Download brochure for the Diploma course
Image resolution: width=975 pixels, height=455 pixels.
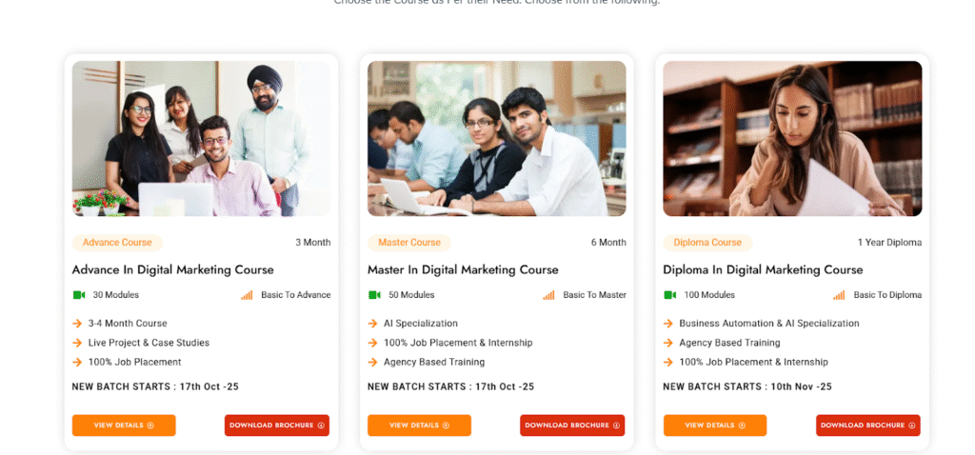tap(868, 425)
